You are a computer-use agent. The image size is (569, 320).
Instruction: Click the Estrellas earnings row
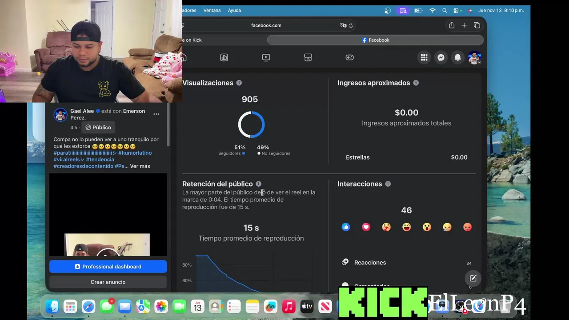click(x=406, y=157)
